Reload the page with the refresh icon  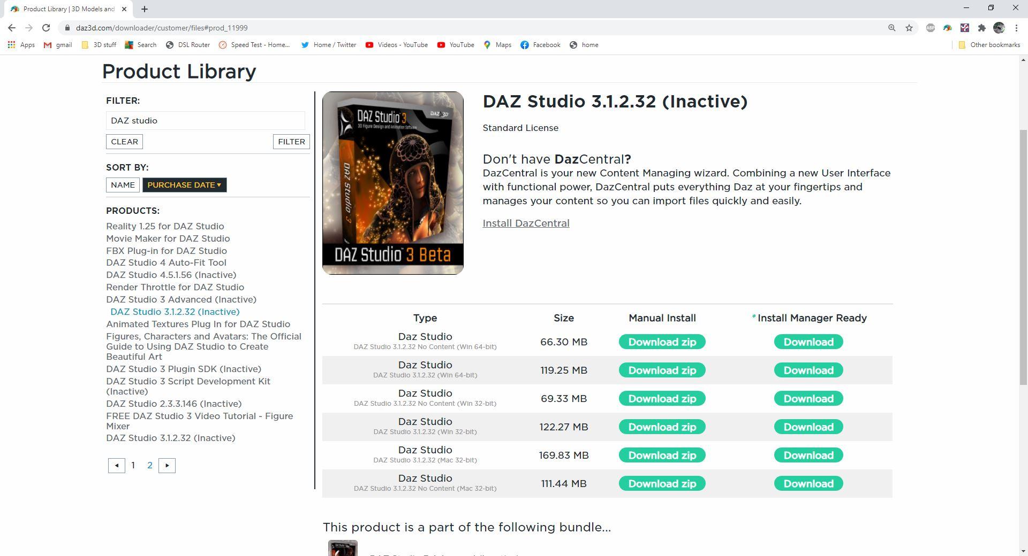pos(46,28)
